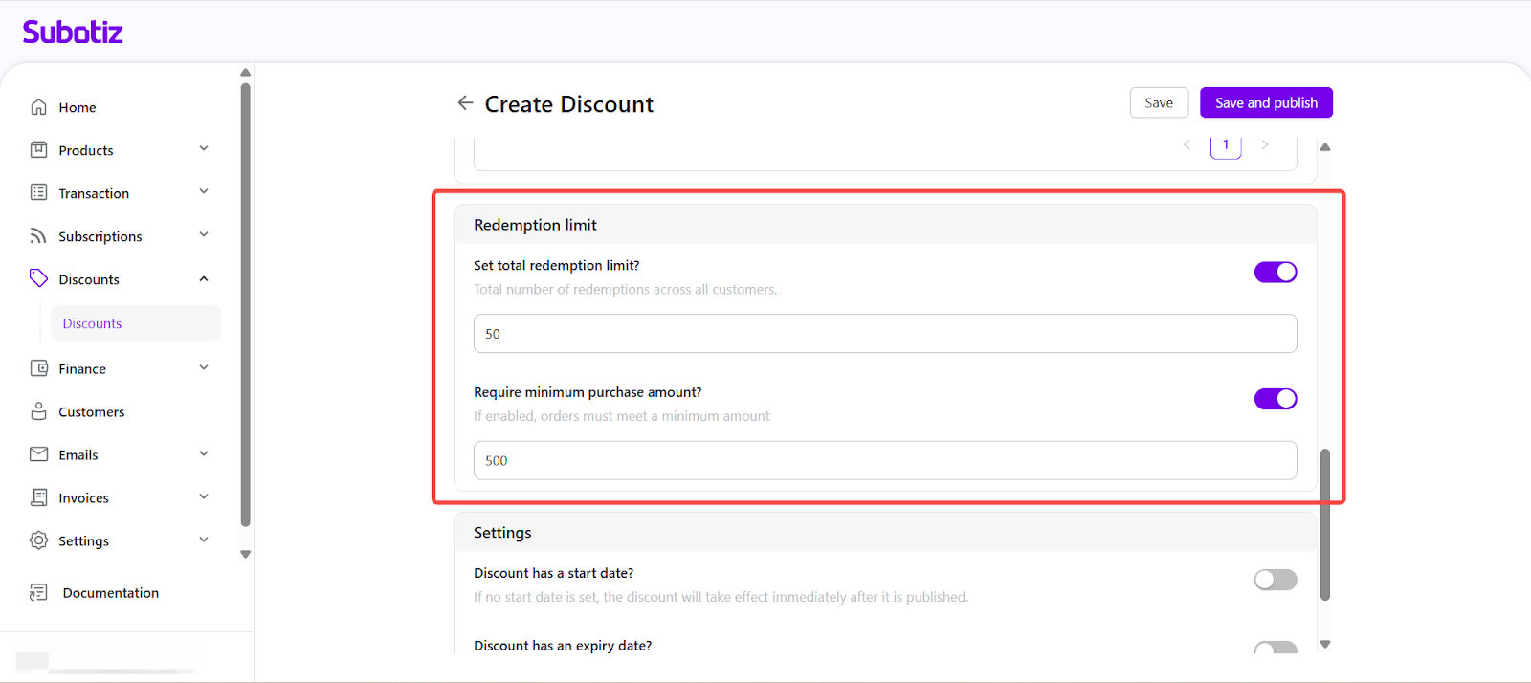
Task: Click the Customers person icon
Action: point(38,411)
